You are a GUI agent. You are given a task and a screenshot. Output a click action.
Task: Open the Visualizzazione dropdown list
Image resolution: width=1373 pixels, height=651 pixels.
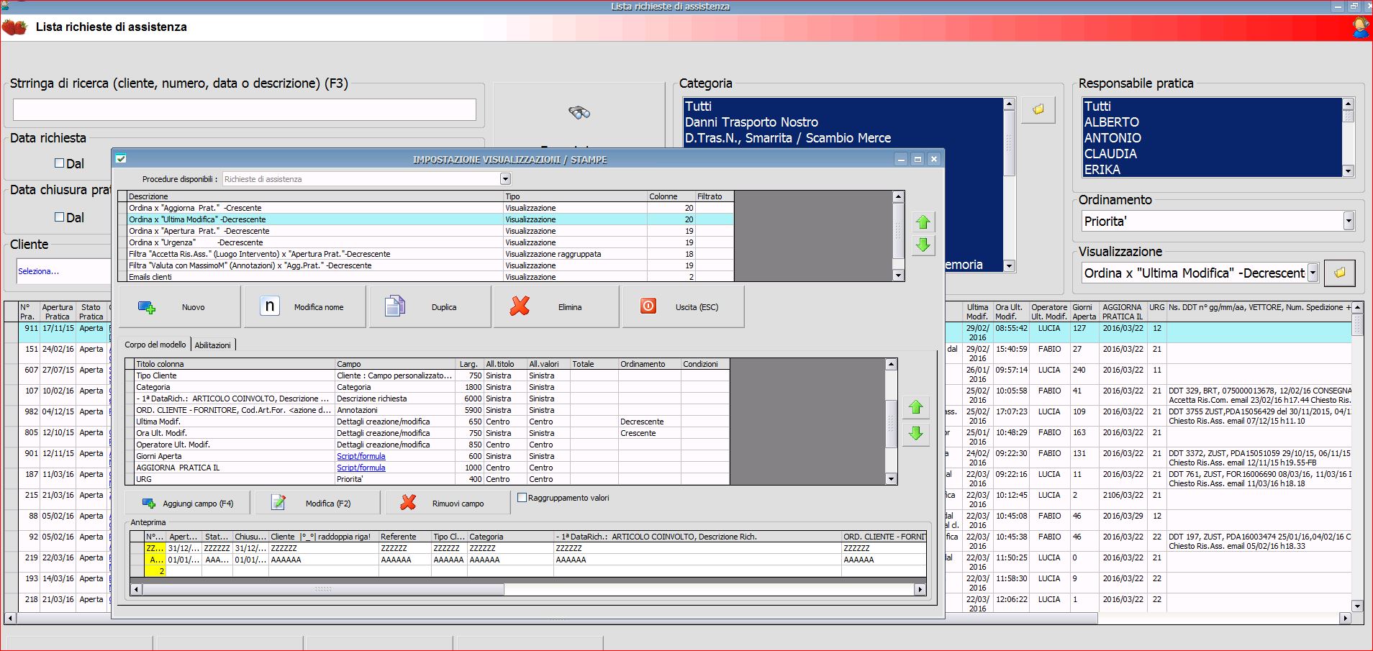pyautogui.click(x=1313, y=273)
